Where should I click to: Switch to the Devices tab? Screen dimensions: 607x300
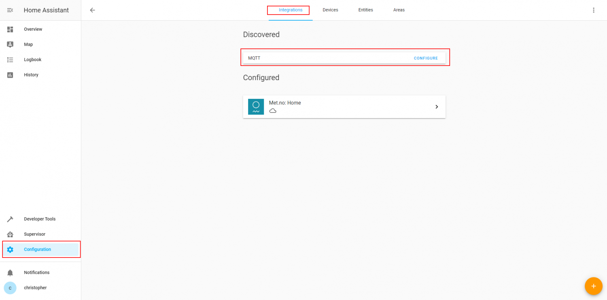tap(330, 10)
